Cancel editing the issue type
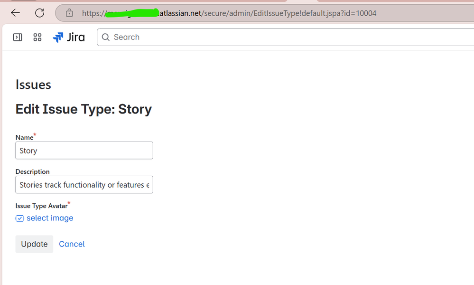474x285 pixels. 72,244
